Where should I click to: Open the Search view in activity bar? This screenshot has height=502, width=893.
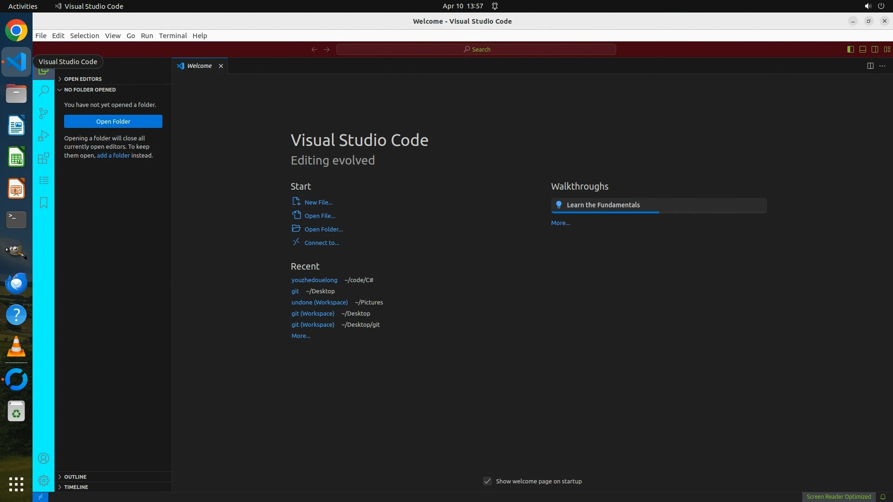coord(44,91)
